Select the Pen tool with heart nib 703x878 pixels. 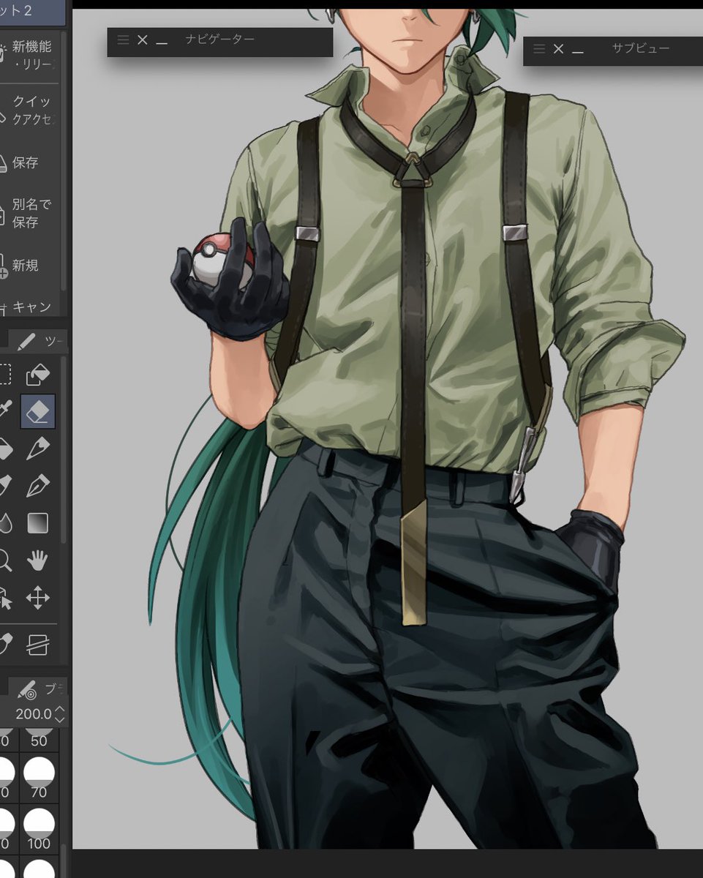tap(38, 448)
